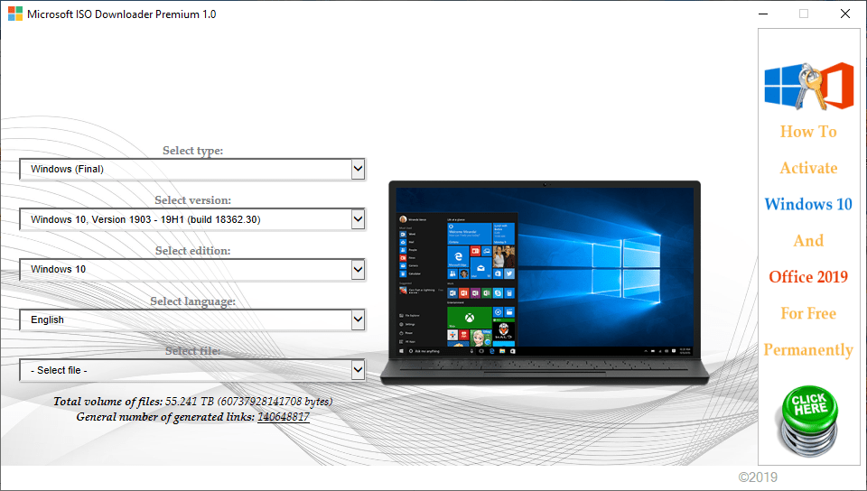867x491 pixels.
Task: Minimize the ISO Downloader window
Action: point(763,14)
